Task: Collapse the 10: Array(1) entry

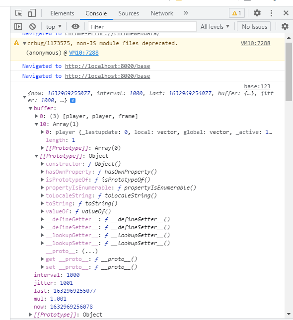Action: 36,124
